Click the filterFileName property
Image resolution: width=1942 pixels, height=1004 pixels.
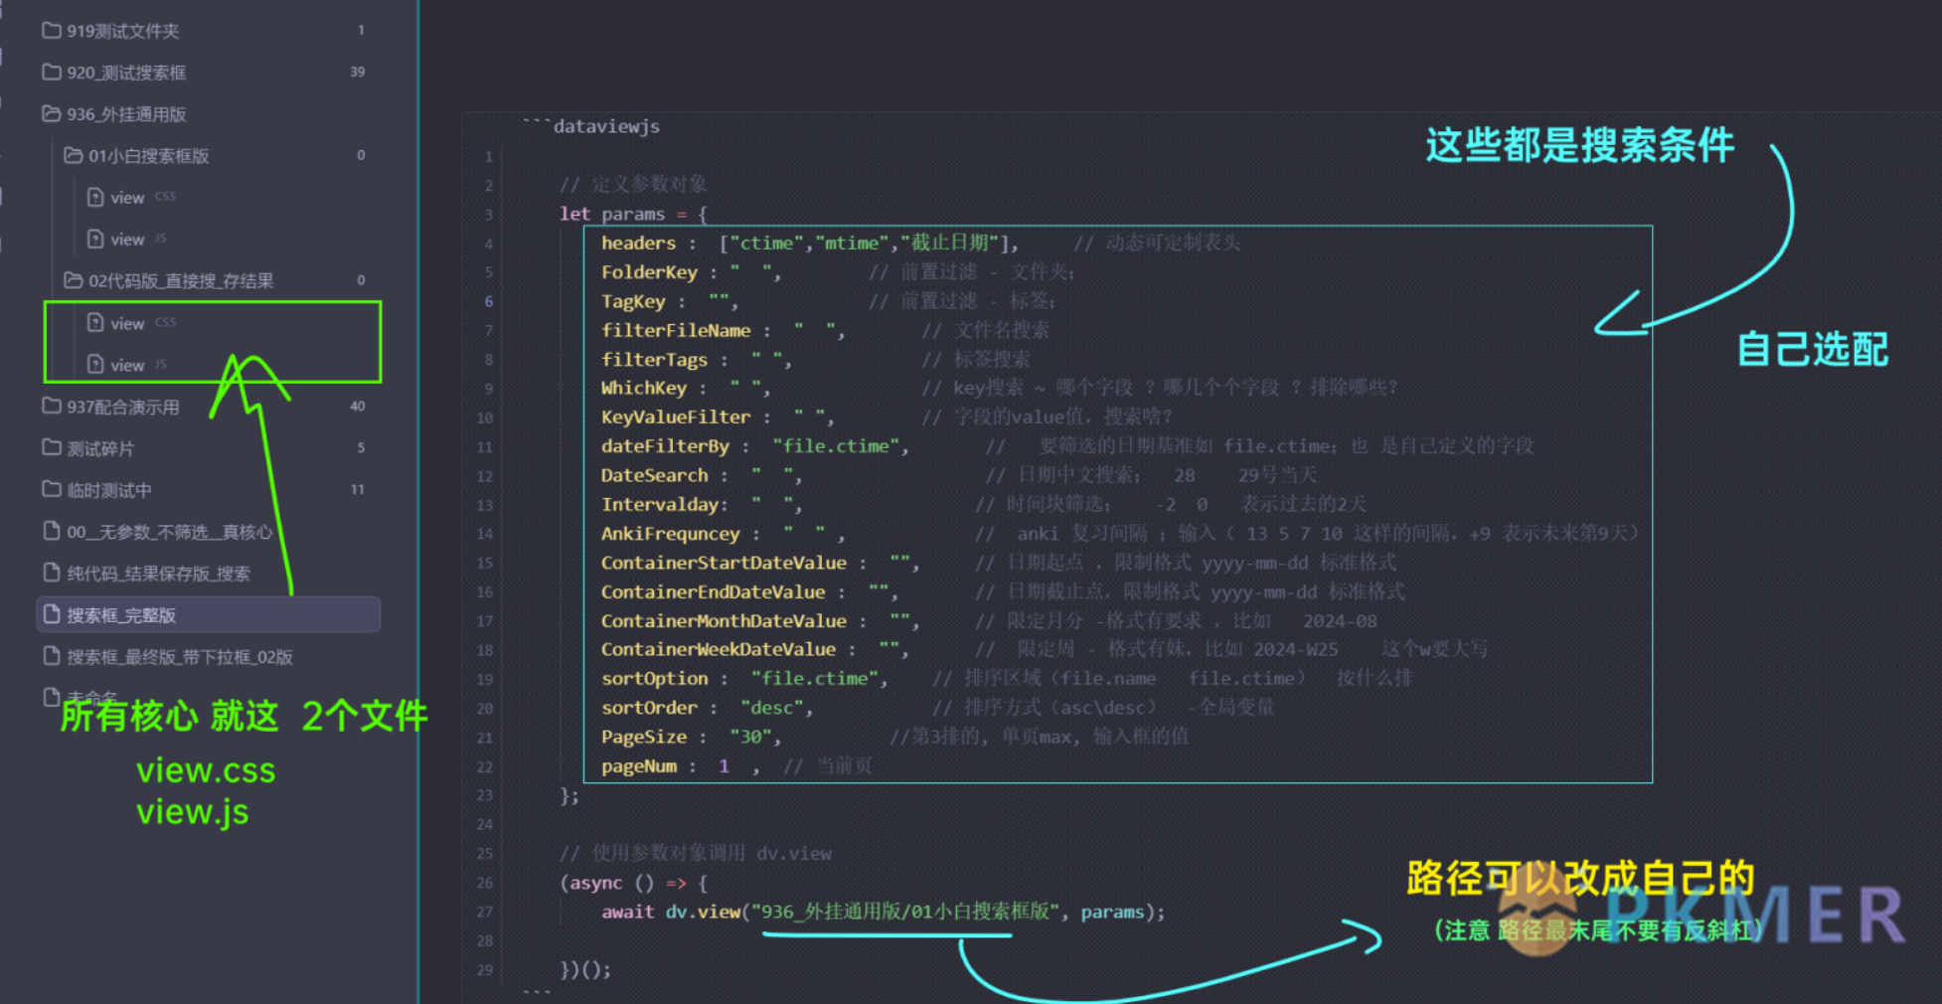pyautogui.click(x=676, y=330)
